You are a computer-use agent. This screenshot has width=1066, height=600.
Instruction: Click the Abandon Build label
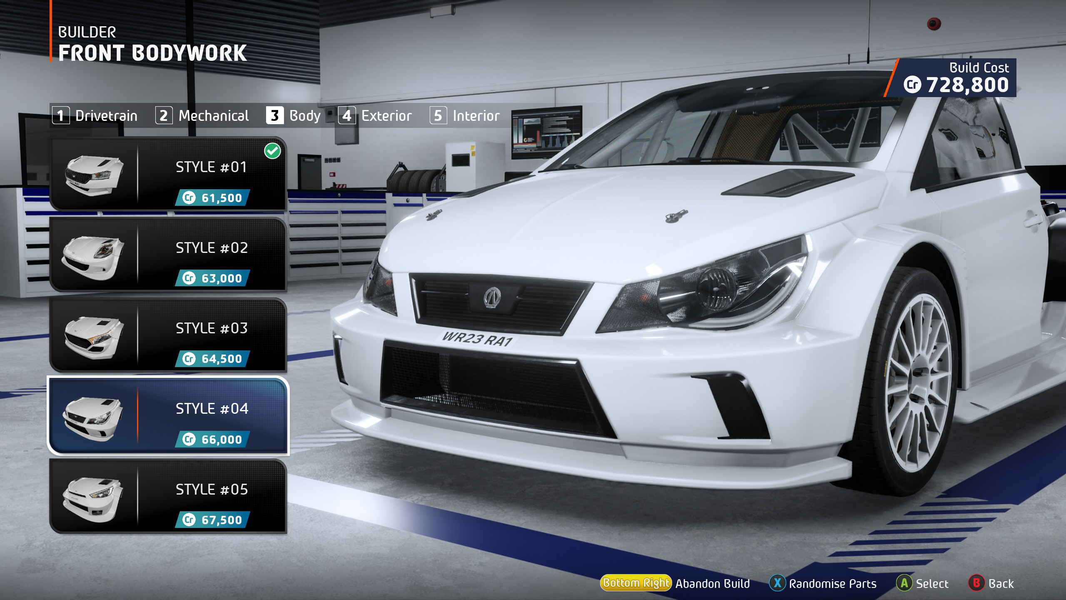pos(712,584)
